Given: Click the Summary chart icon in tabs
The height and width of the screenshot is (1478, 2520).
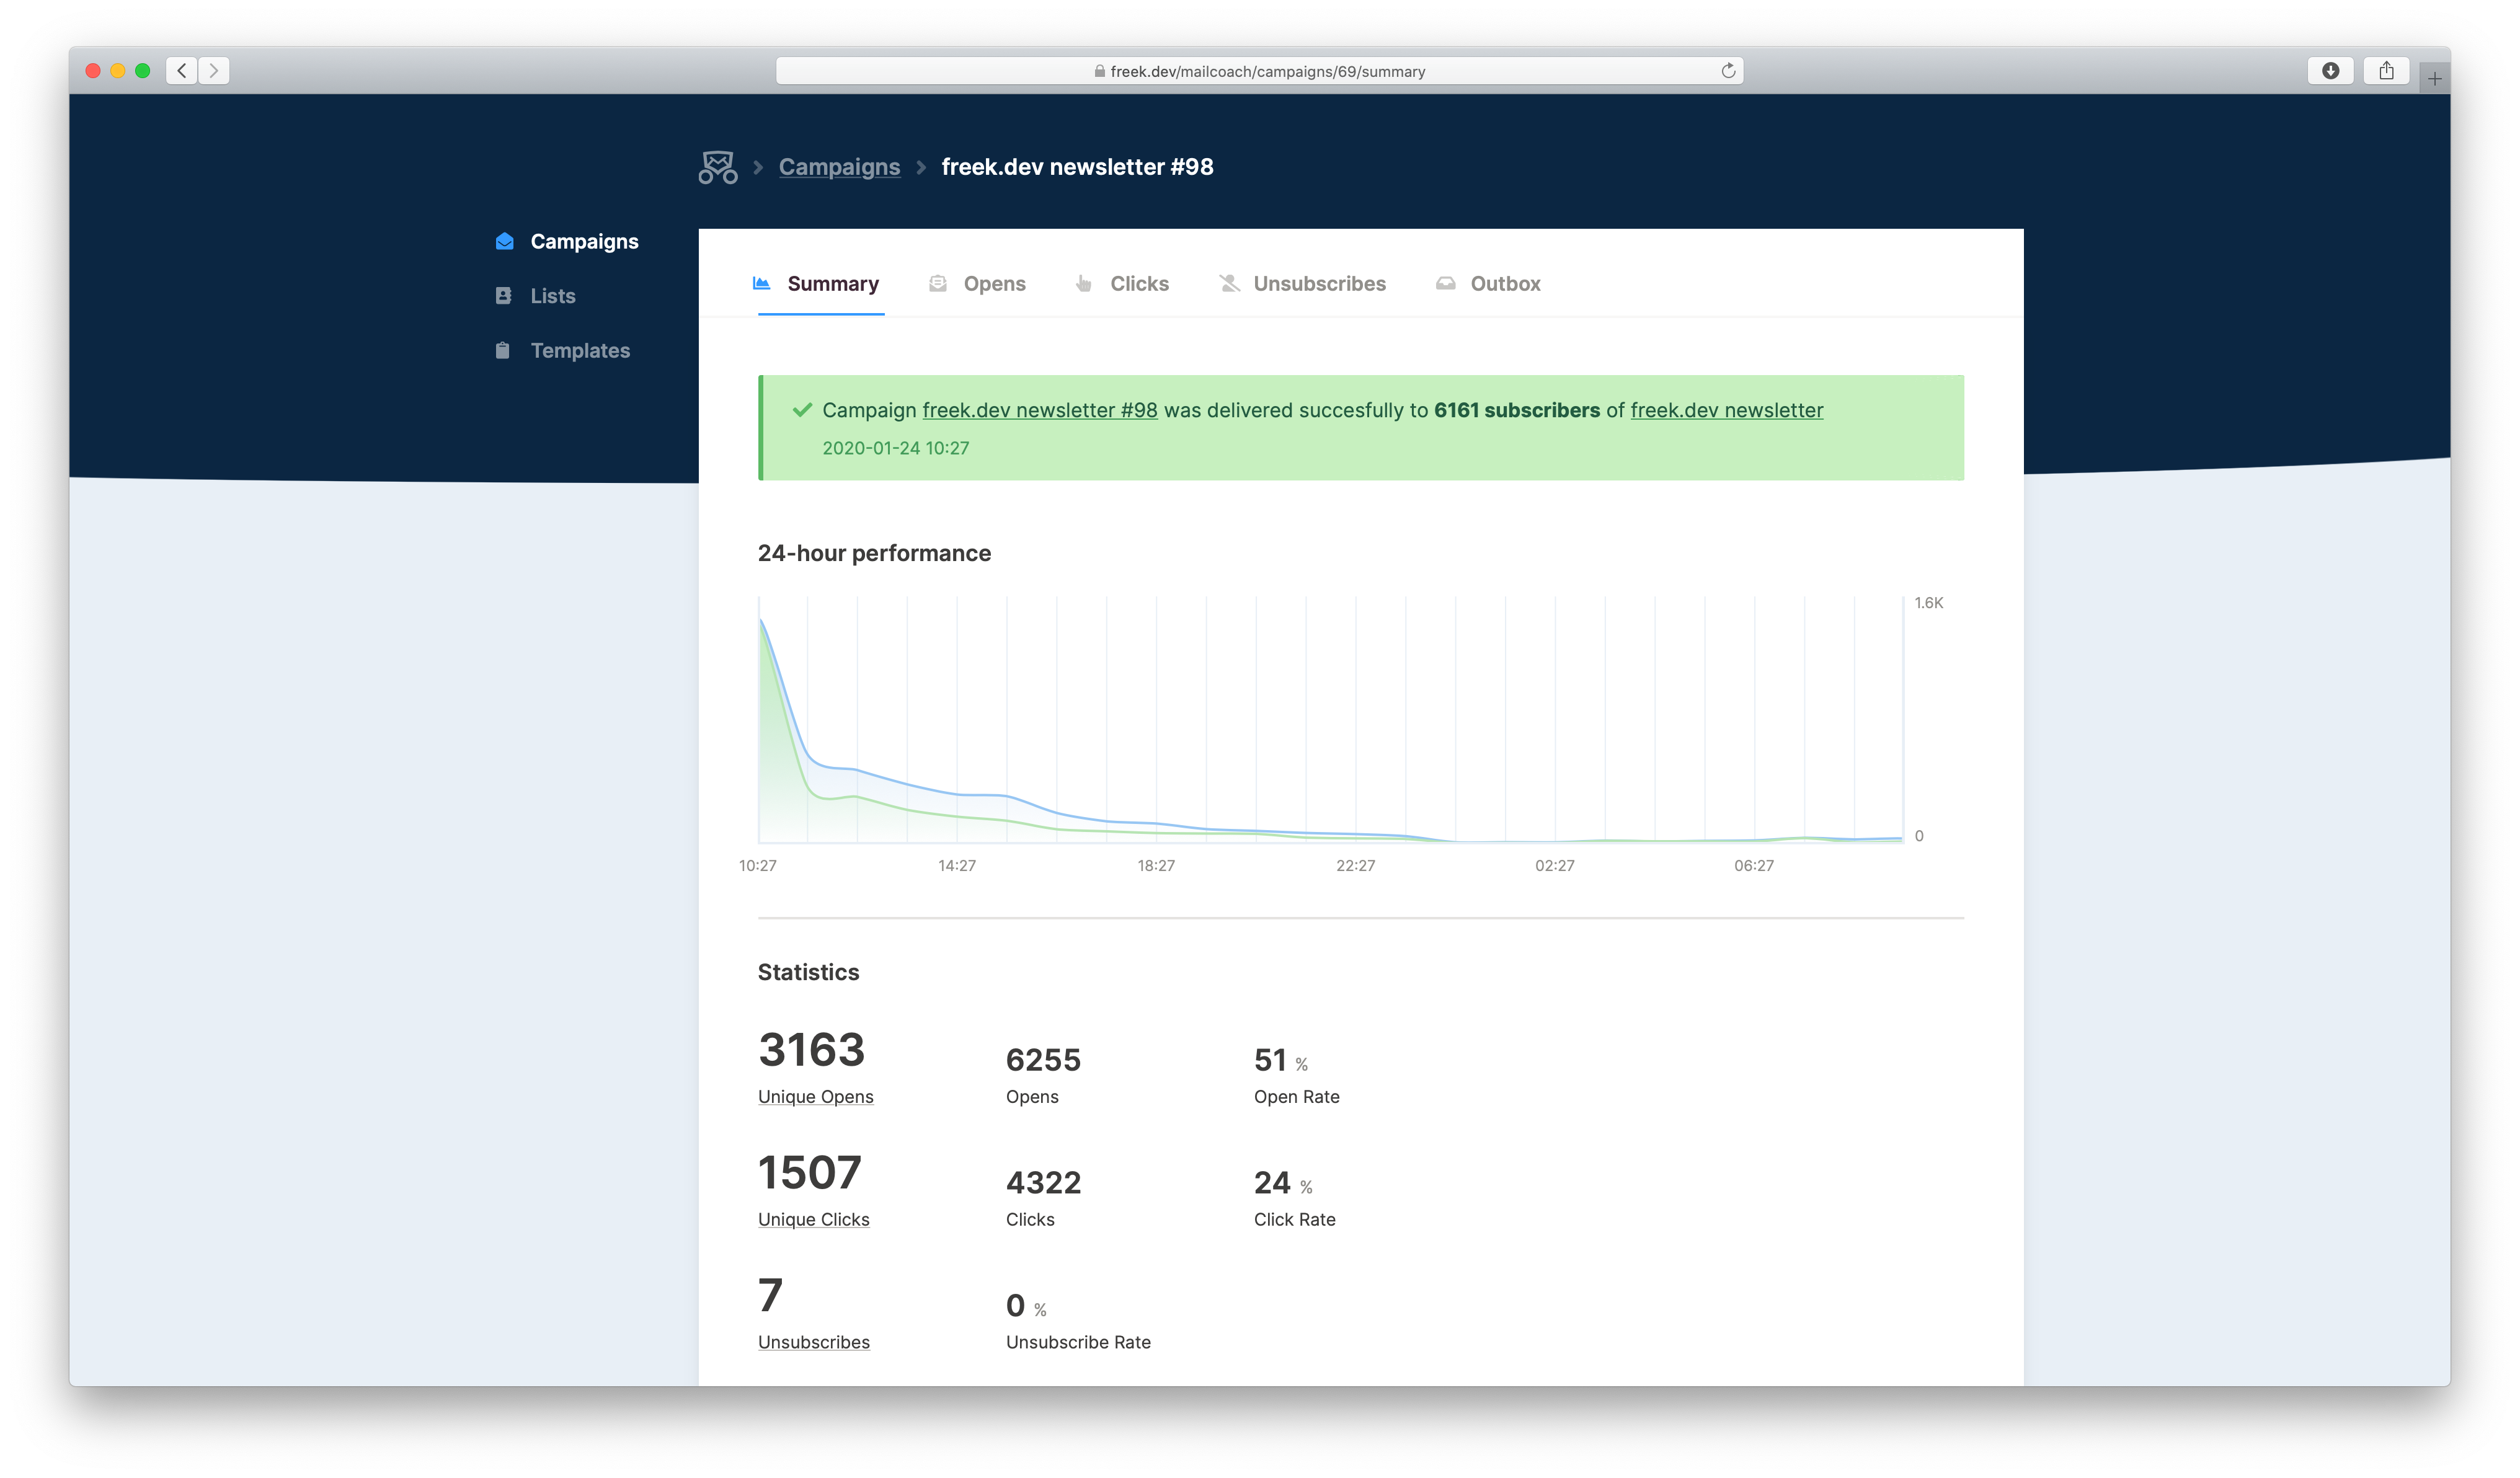Looking at the screenshot, I should 761,283.
